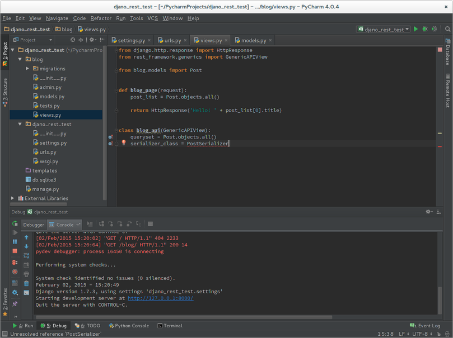This screenshot has width=453, height=338.
Task: Stop the running debug process
Action: 15,251
